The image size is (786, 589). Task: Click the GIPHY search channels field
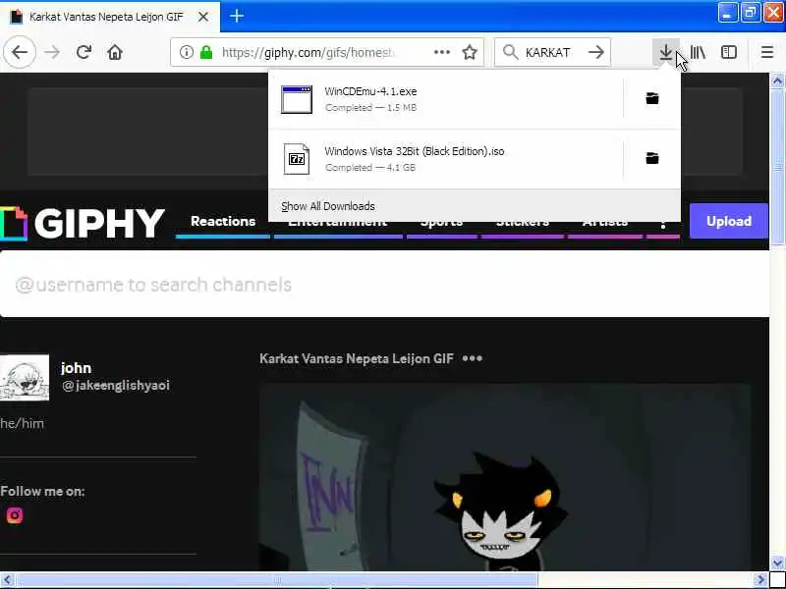[384, 284]
